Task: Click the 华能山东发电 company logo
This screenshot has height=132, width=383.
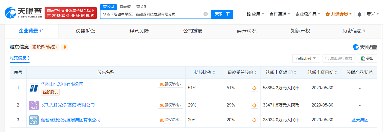Action: point(34,88)
